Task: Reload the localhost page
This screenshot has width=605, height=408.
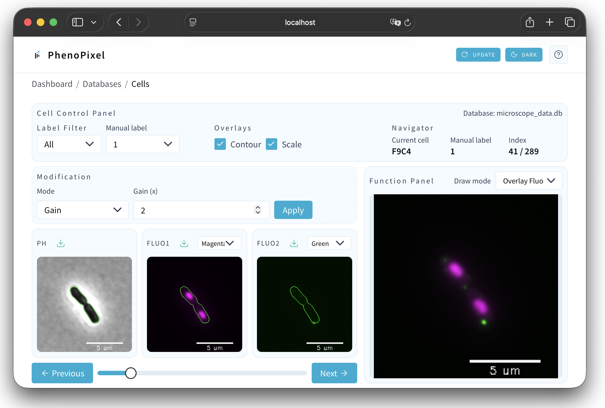Action: click(x=407, y=22)
